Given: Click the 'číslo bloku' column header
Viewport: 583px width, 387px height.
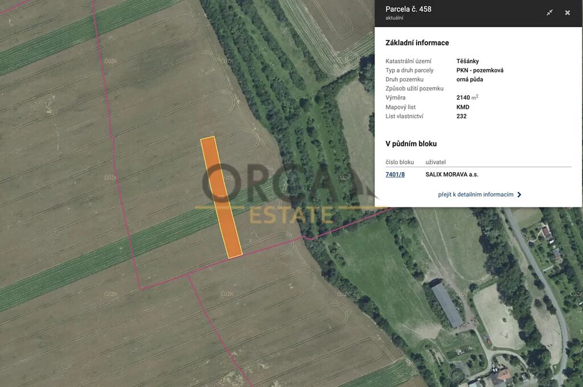Looking at the screenshot, I should pyautogui.click(x=400, y=162).
